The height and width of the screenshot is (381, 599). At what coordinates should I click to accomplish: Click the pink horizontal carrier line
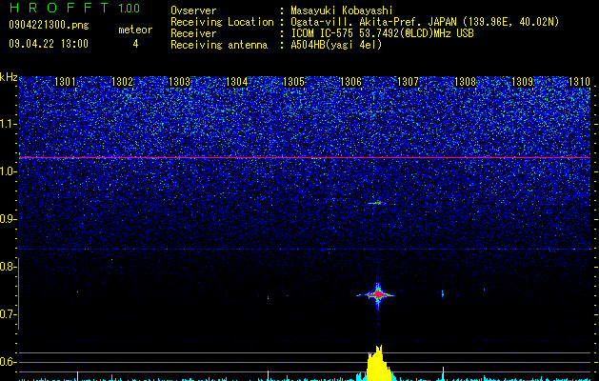pyautogui.click(x=305, y=157)
